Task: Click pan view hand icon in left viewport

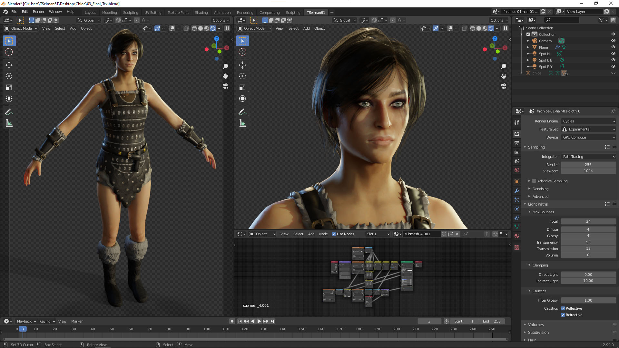Action: click(x=225, y=76)
